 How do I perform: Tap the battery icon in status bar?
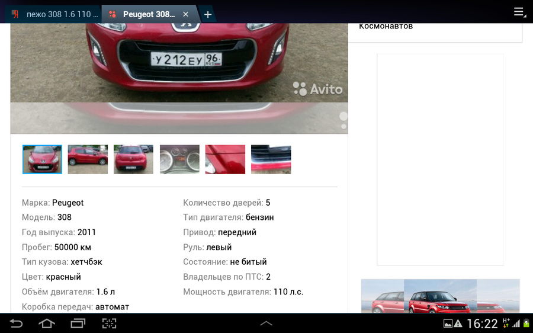pyautogui.click(x=526, y=324)
